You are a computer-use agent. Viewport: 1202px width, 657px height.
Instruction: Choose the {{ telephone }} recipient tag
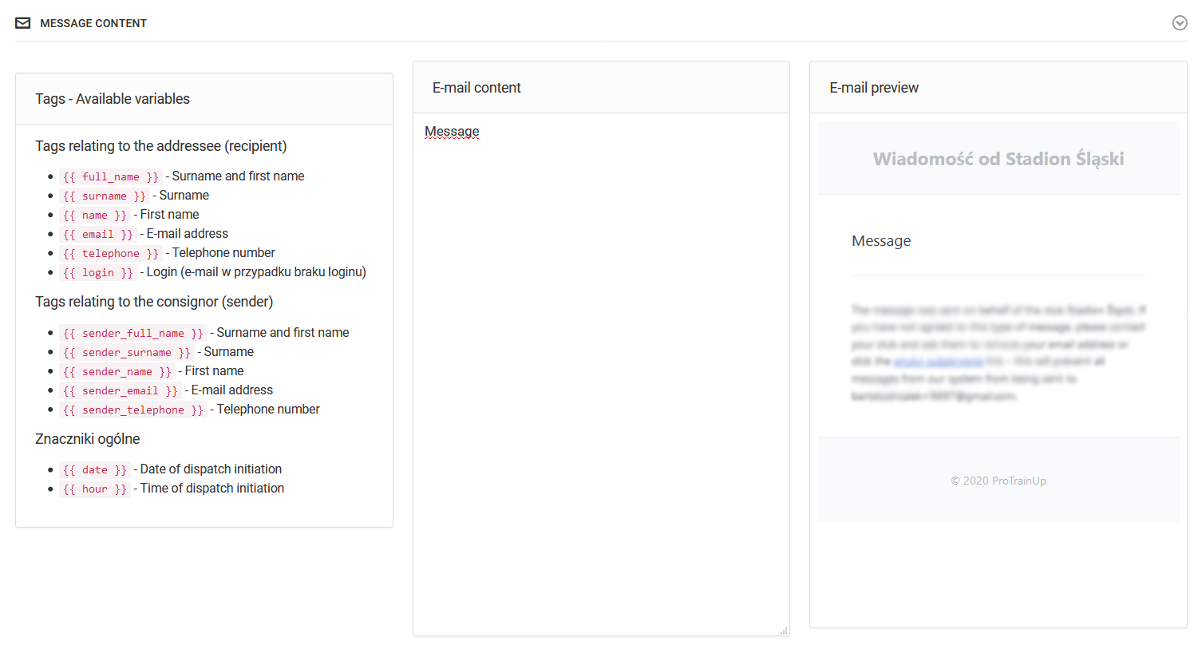pyautogui.click(x=111, y=254)
